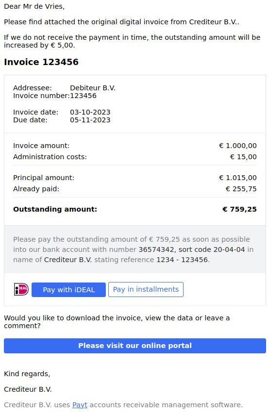Click the due date 05-11-2023
269x415 pixels.
90,120
